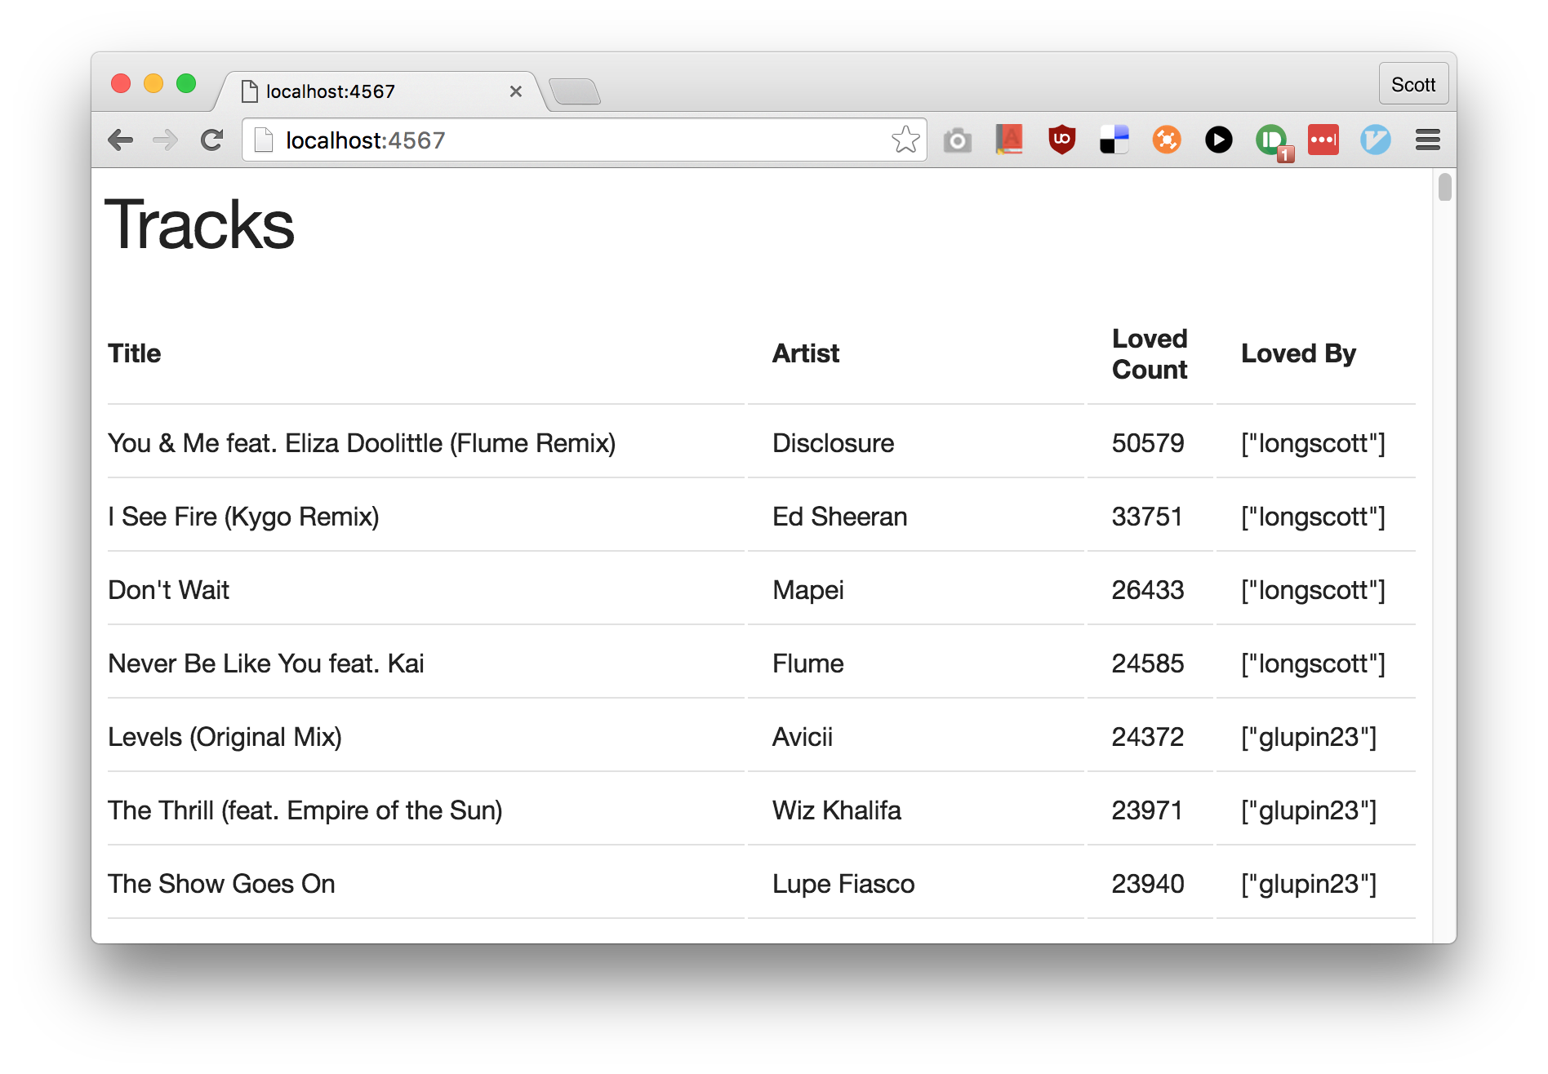Open the Chrome hamburger menu
The height and width of the screenshot is (1074, 1548).
pos(1427,140)
